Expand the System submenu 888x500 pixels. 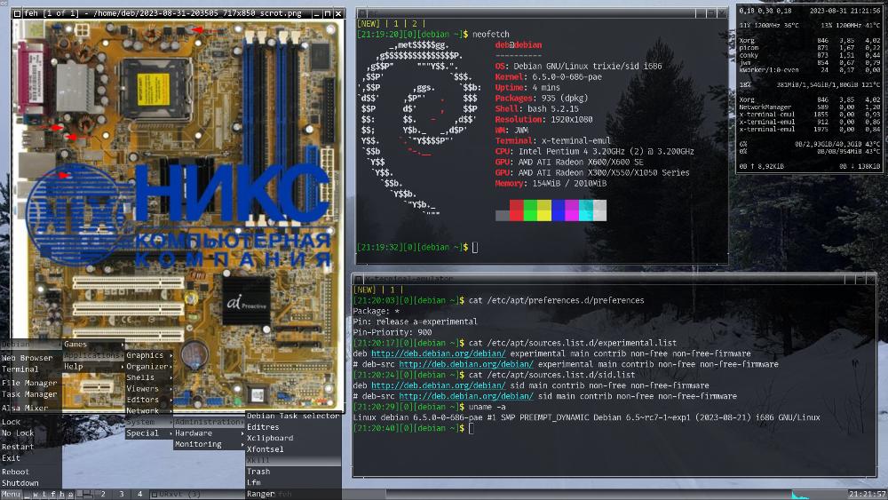click(x=149, y=422)
